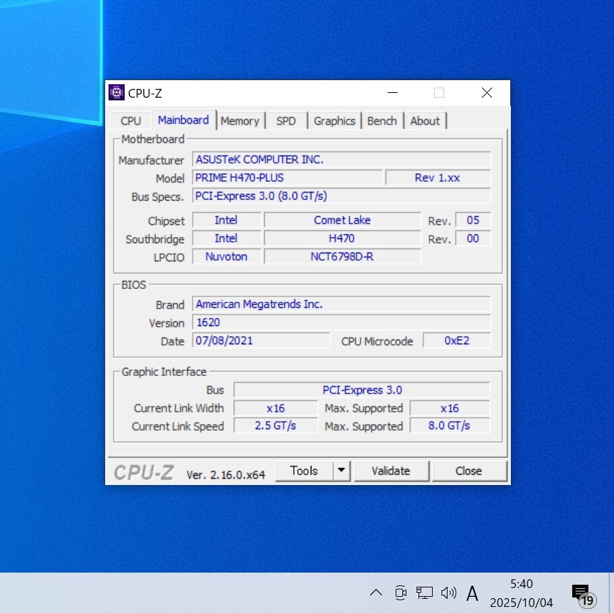Open the network status tray icon
Image resolution: width=614 pixels, height=613 pixels.
point(424,593)
